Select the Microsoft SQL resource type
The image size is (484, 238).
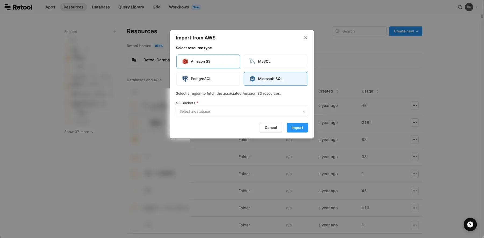tap(275, 79)
